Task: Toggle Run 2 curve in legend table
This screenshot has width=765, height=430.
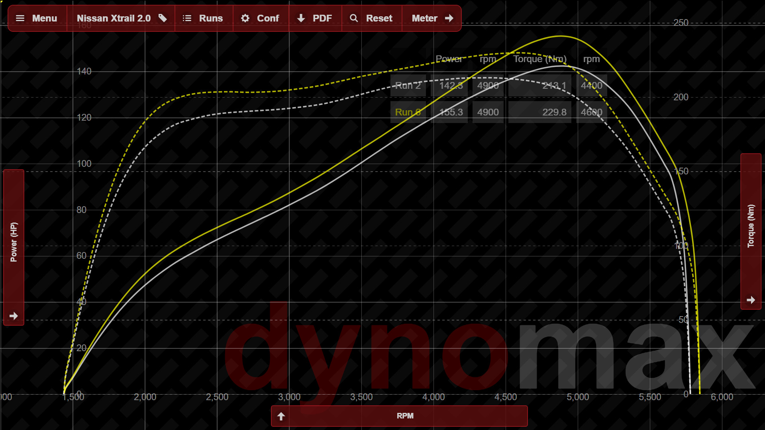Action: click(408, 86)
